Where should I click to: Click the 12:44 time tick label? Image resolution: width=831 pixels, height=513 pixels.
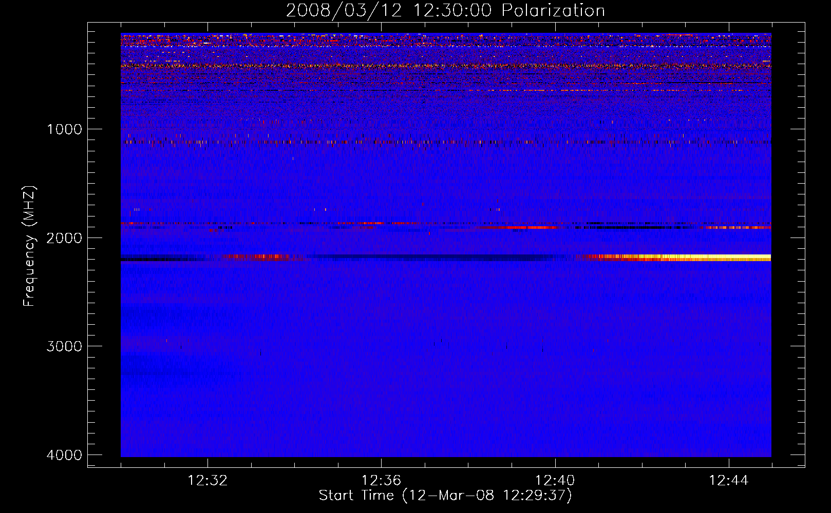729,481
